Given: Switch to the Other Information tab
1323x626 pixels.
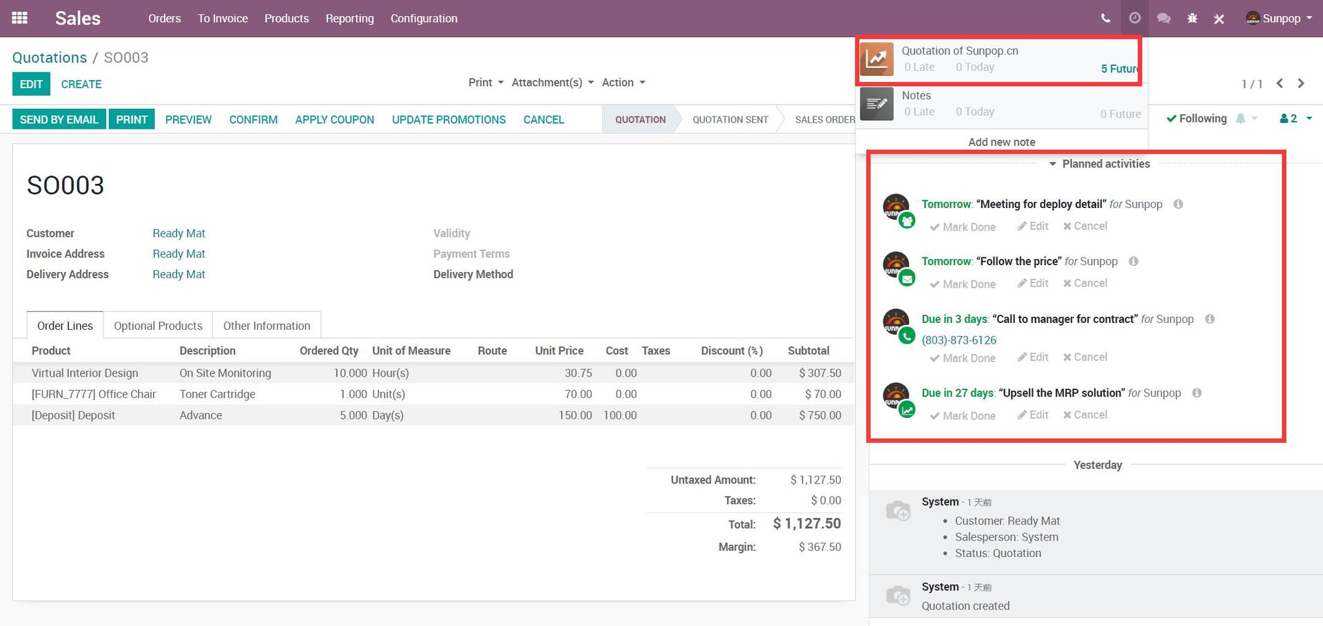Looking at the screenshot, I should (x=267, y=326).
